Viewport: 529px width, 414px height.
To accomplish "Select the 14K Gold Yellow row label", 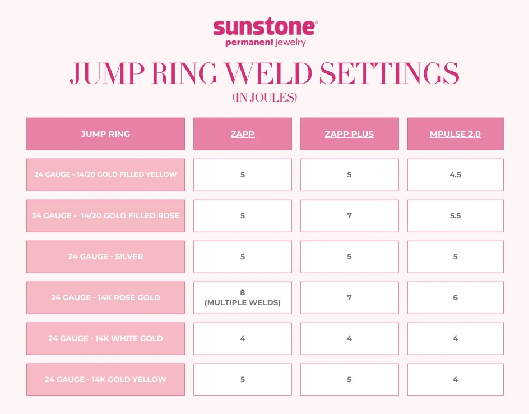I will 105,379.
